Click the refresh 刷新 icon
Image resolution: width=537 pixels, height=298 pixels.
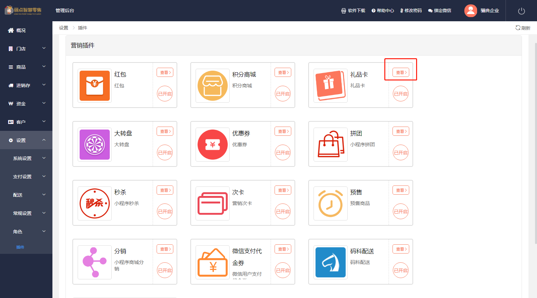518,28
